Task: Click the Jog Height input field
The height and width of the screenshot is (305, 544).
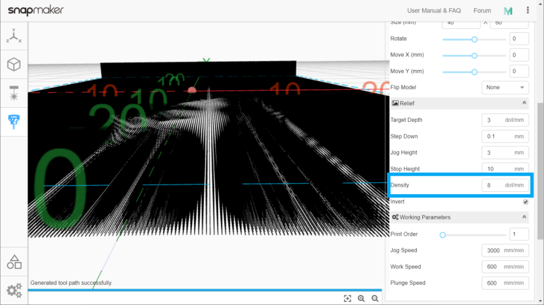Action: (505, 152)
